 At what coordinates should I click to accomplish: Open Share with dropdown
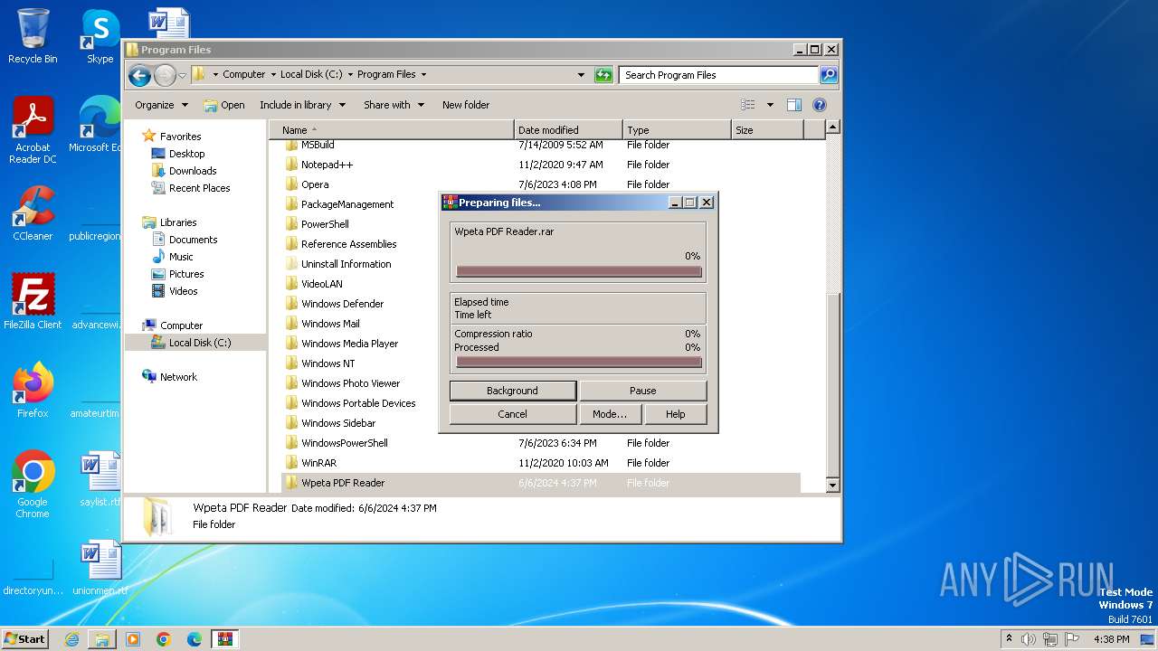coord(394,105)
